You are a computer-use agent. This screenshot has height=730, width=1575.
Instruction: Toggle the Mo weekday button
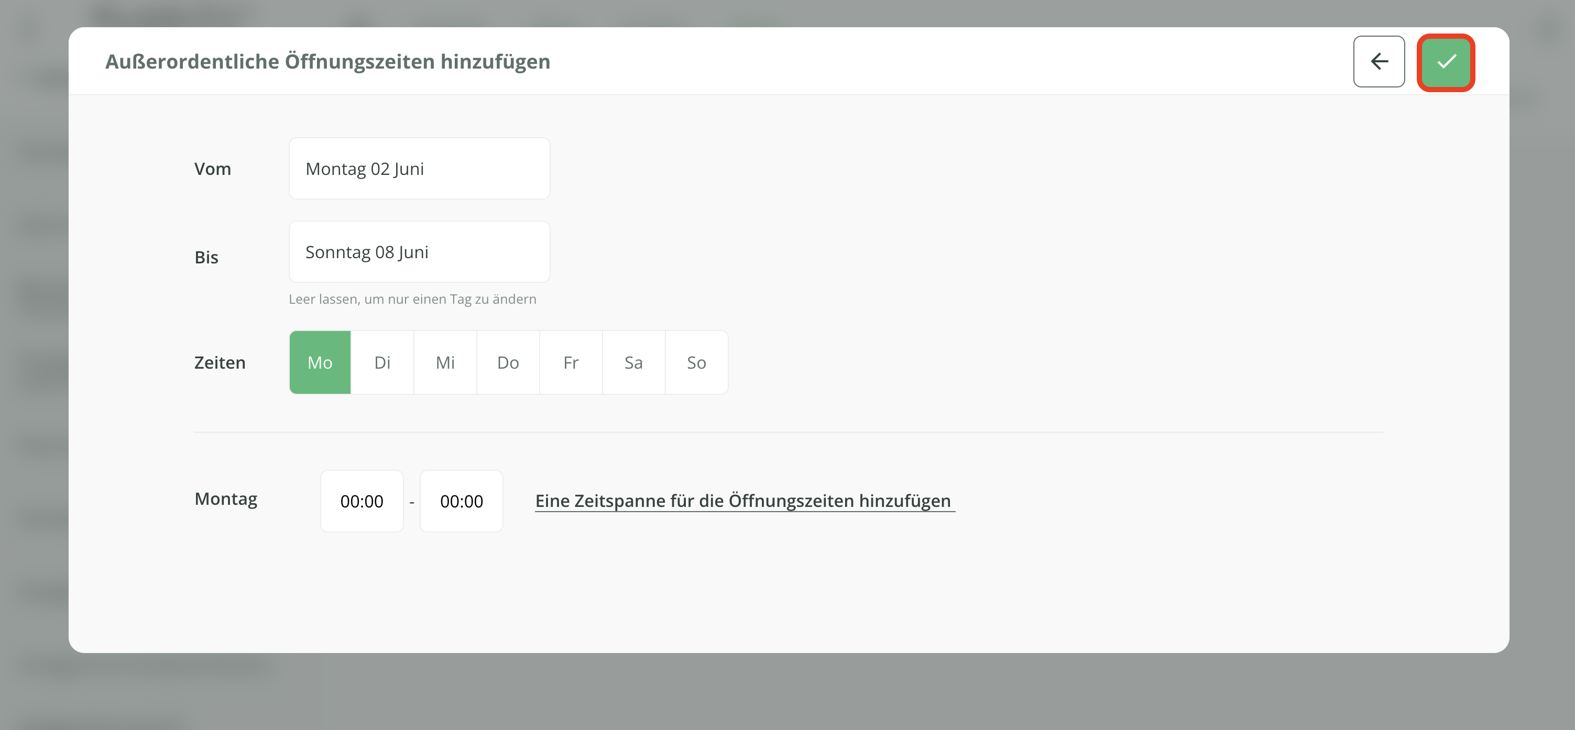(x=320, y=362)
